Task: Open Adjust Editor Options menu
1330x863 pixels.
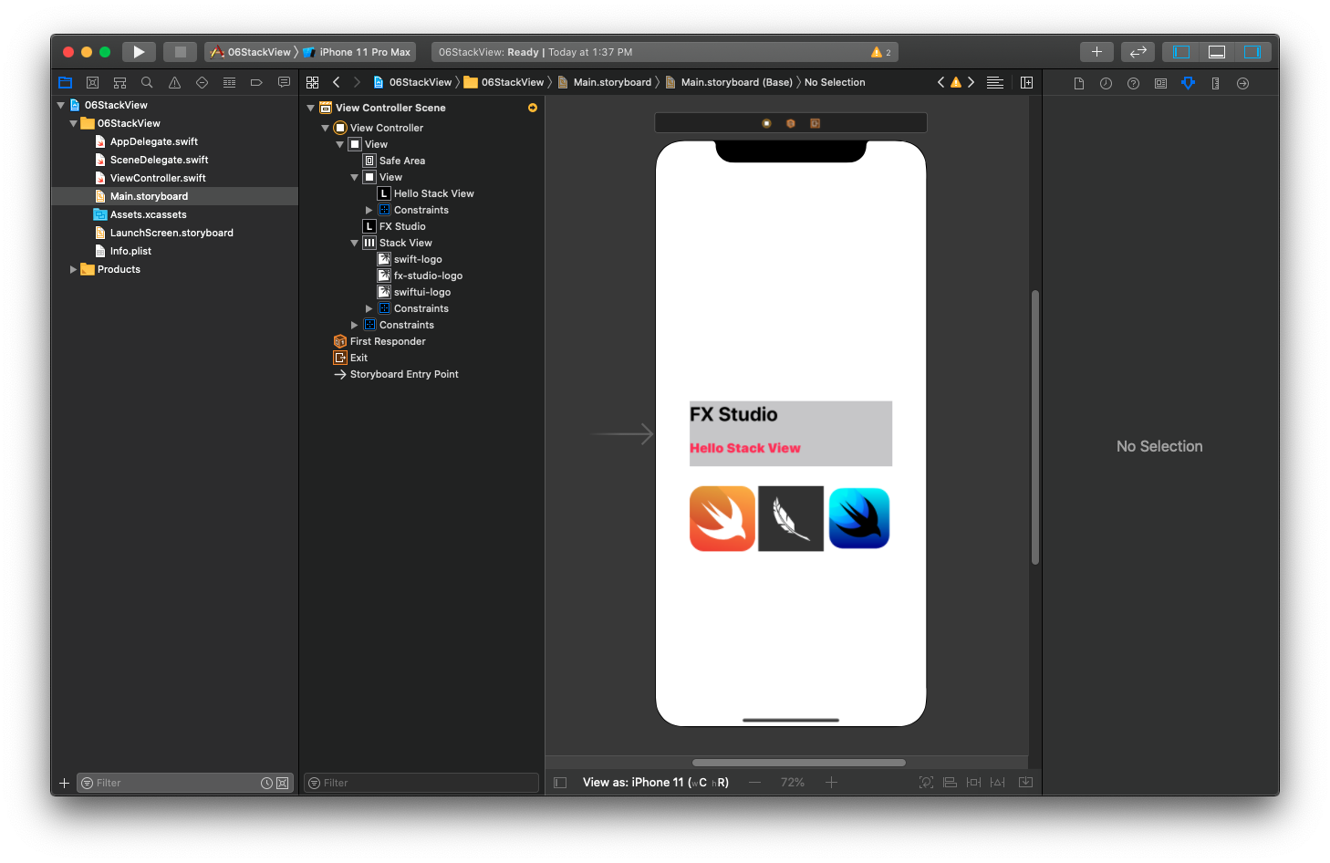Action: 995,82
